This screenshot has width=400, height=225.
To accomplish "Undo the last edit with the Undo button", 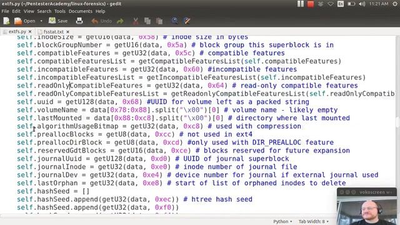I will [x=101, y=21].
